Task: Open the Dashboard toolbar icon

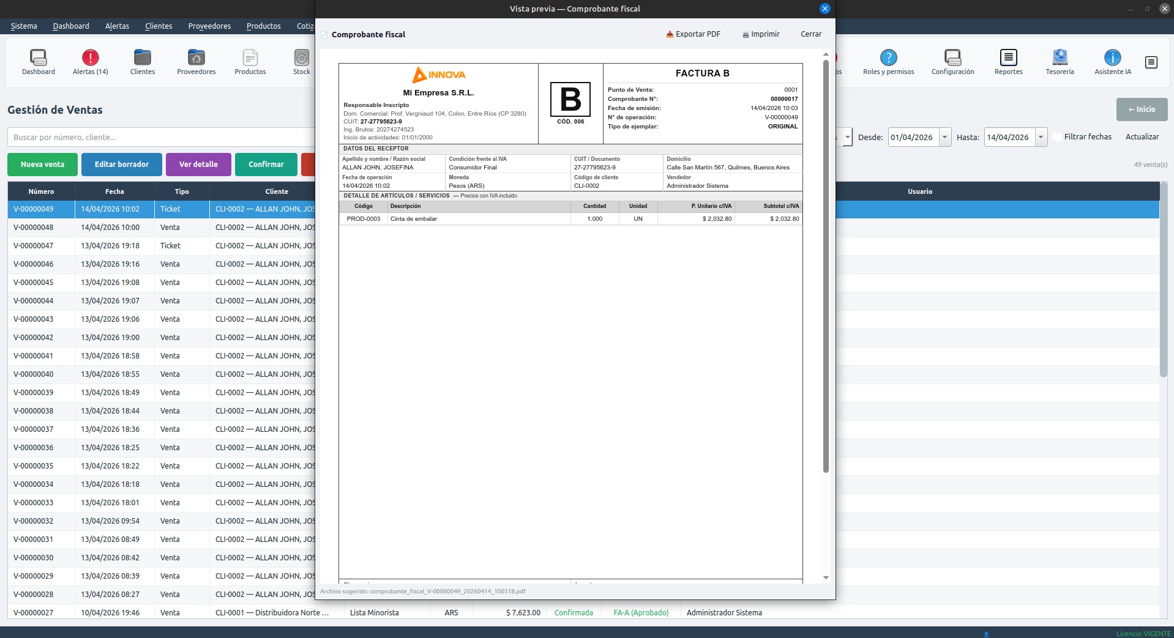Action: tap(38, 58)
